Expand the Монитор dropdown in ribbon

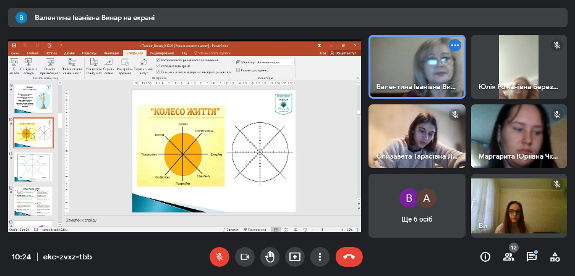(293, 62)
